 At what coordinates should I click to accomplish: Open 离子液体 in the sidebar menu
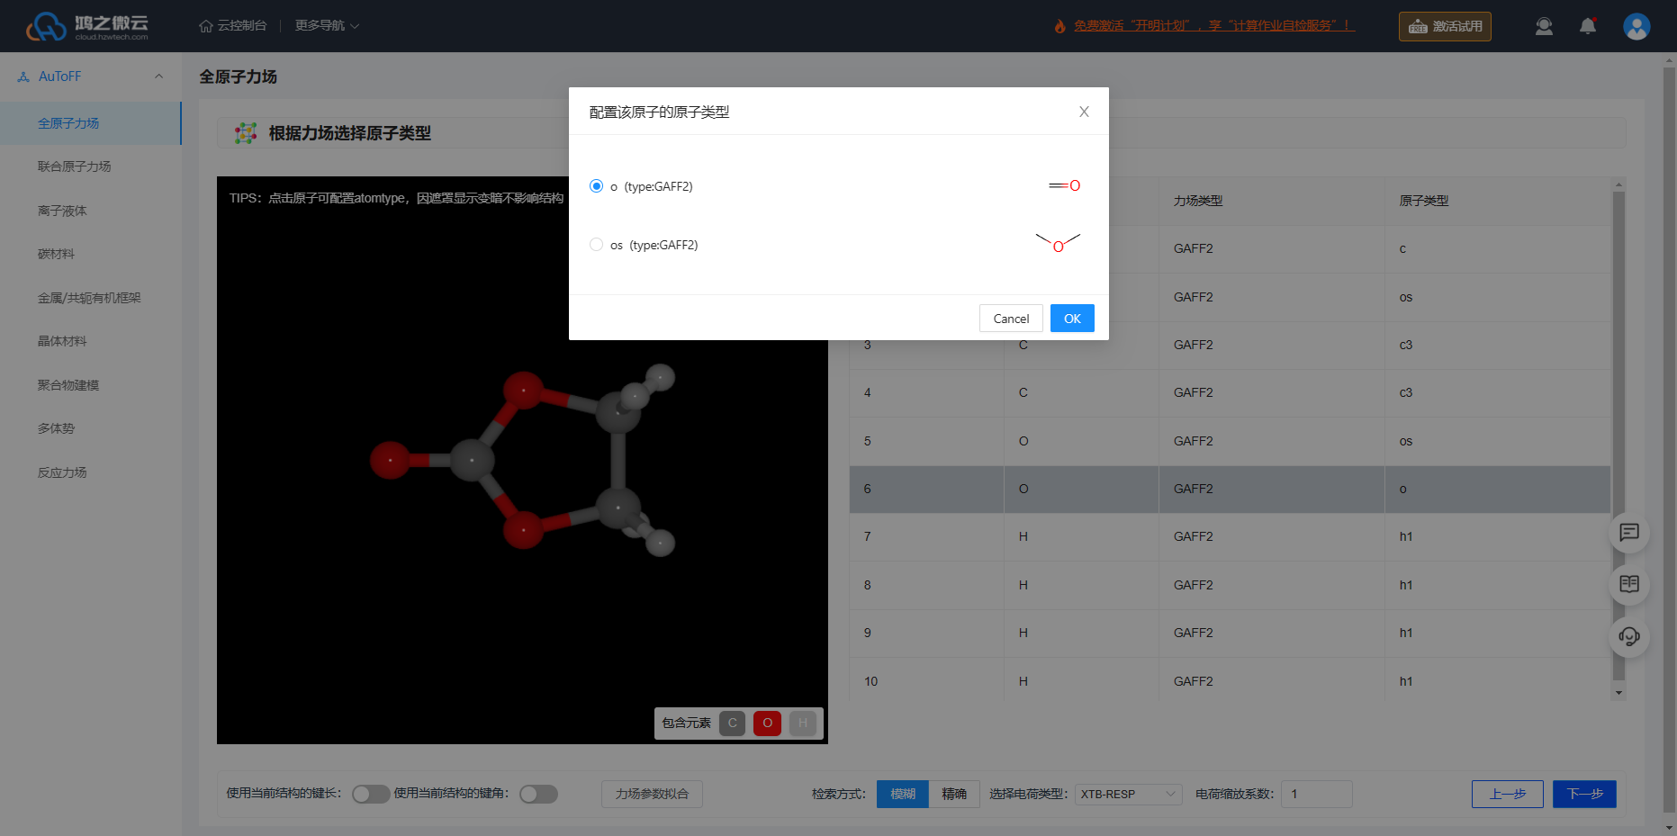pos(62,211)
